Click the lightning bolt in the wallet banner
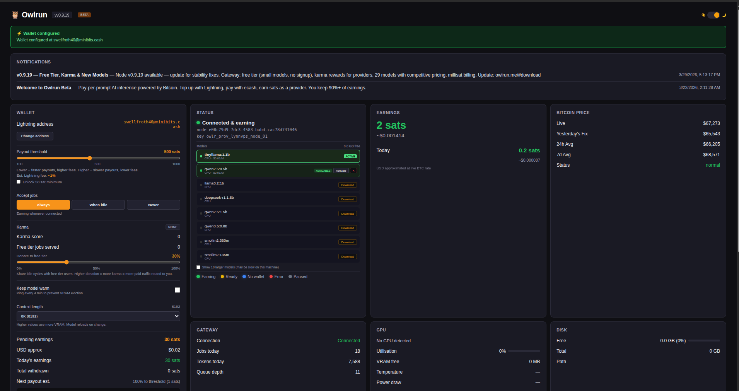 tap(19, 33)
